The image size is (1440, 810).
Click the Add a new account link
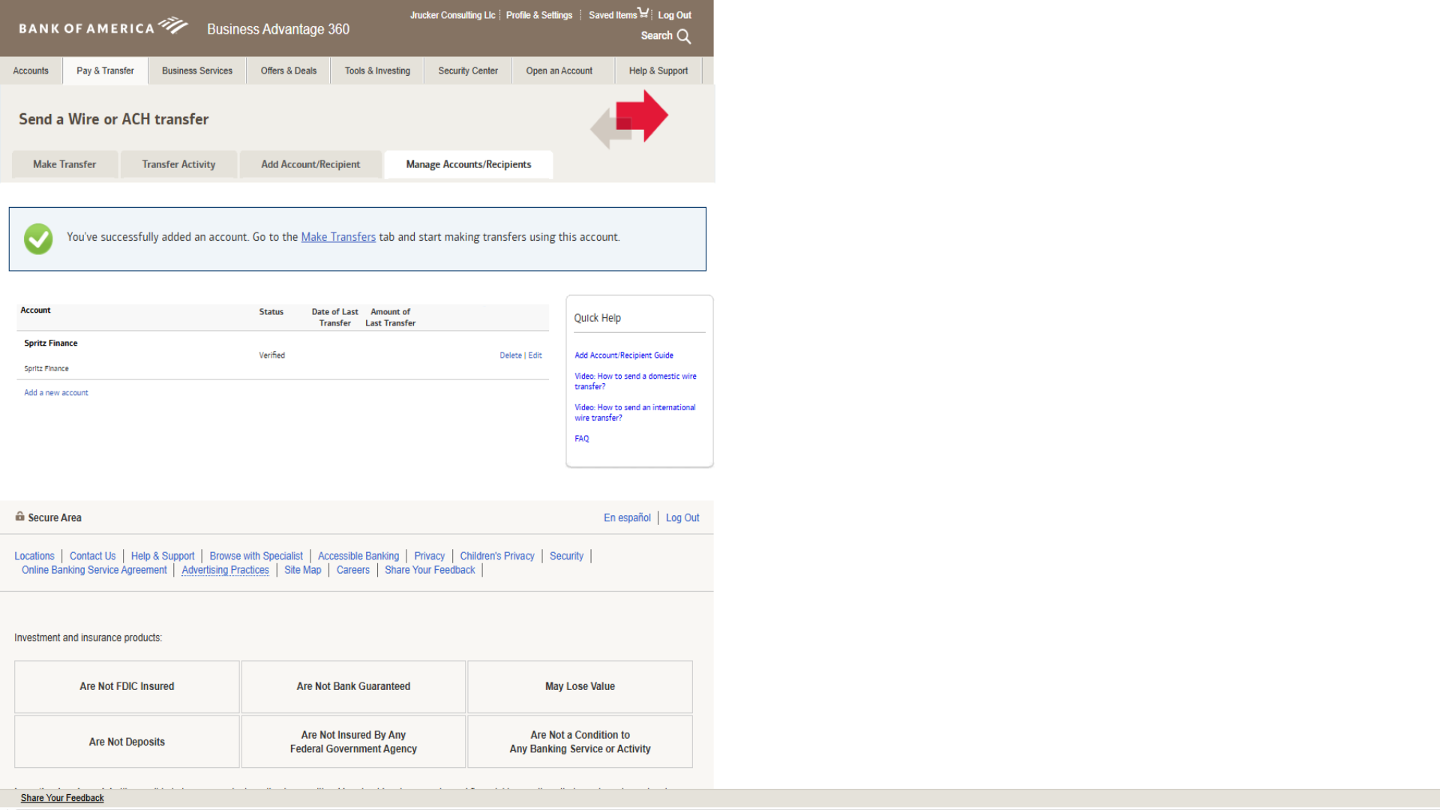(x=56, y=393)
